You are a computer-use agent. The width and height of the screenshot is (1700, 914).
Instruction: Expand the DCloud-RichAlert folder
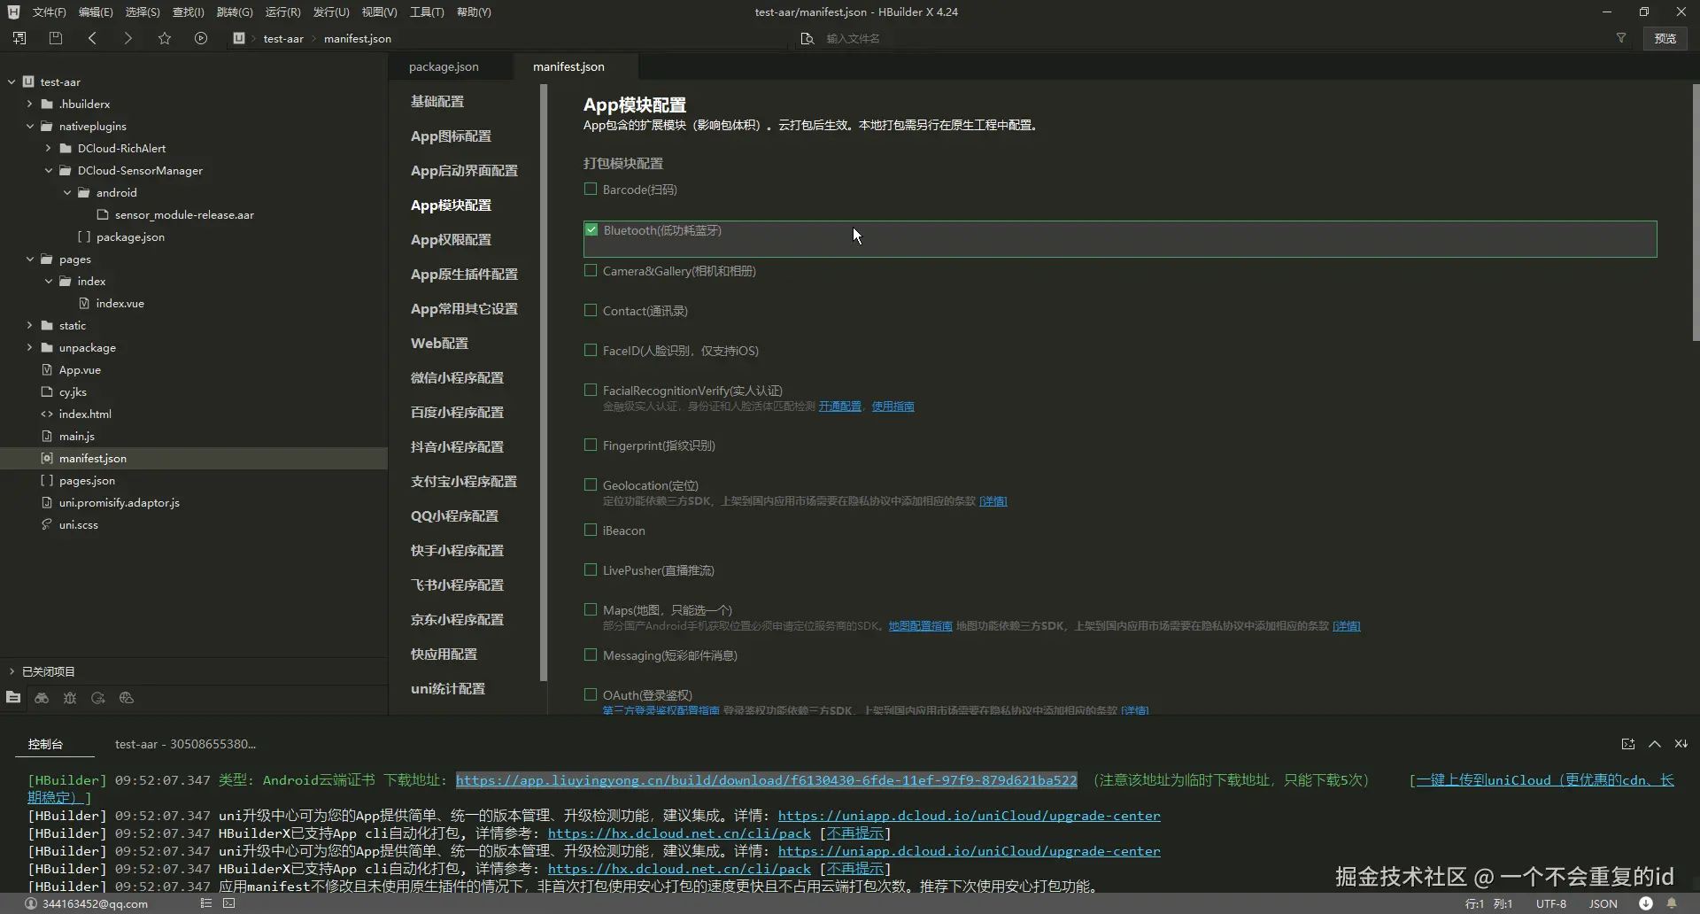click(x=48, y=148)
